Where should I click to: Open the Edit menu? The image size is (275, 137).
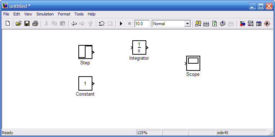(17, 14)
